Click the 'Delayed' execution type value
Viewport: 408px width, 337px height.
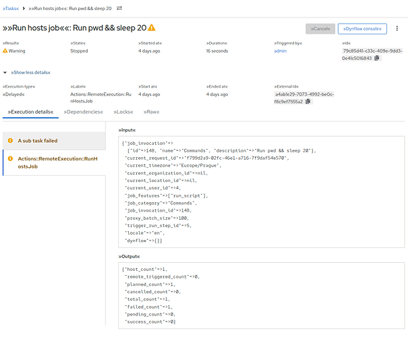pyautogui.click(x=13, y=94)
